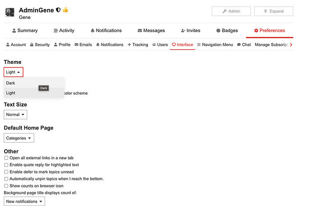Click the wrench icon in the Admin button

(x=225, y=11)
